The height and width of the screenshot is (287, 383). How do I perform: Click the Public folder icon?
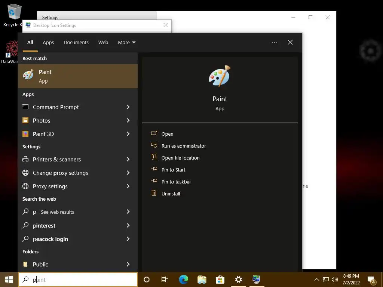[25, 264]
